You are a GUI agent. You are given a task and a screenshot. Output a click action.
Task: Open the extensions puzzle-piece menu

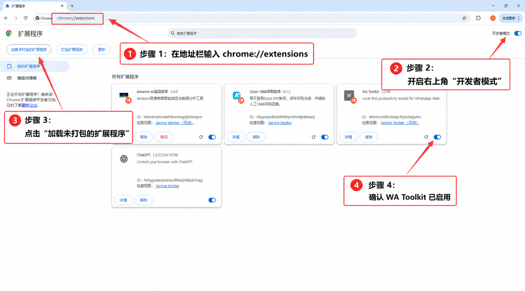click(x=478, y=18)
